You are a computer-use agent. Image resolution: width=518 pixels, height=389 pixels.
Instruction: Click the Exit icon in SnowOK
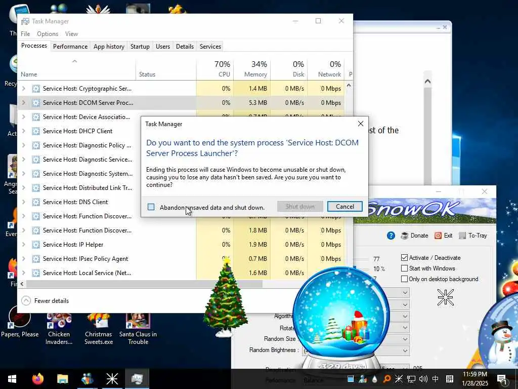[438, 236]
